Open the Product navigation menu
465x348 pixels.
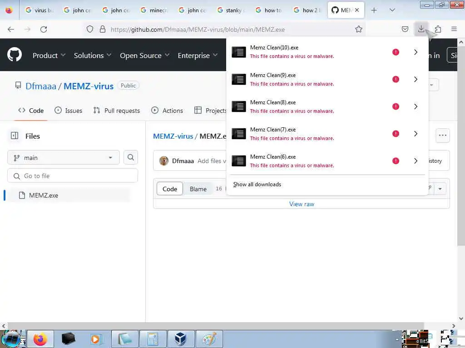[49, 55]
